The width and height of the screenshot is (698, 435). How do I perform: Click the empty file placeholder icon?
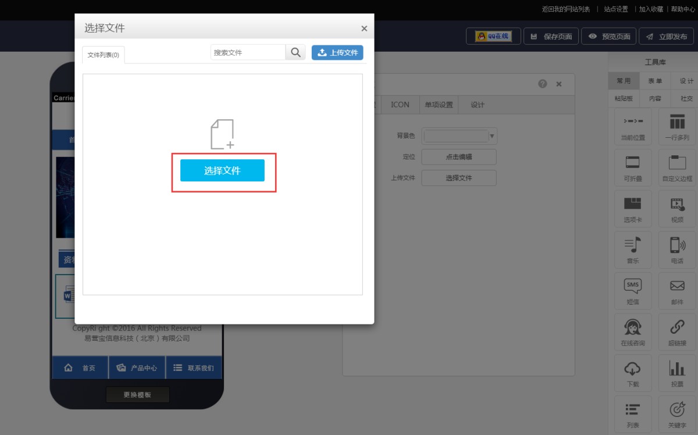[x=222, y=134]
